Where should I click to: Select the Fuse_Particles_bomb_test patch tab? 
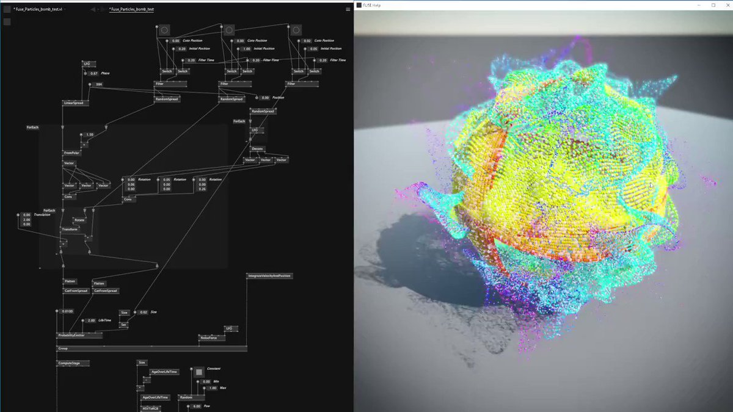click(131, 10)
